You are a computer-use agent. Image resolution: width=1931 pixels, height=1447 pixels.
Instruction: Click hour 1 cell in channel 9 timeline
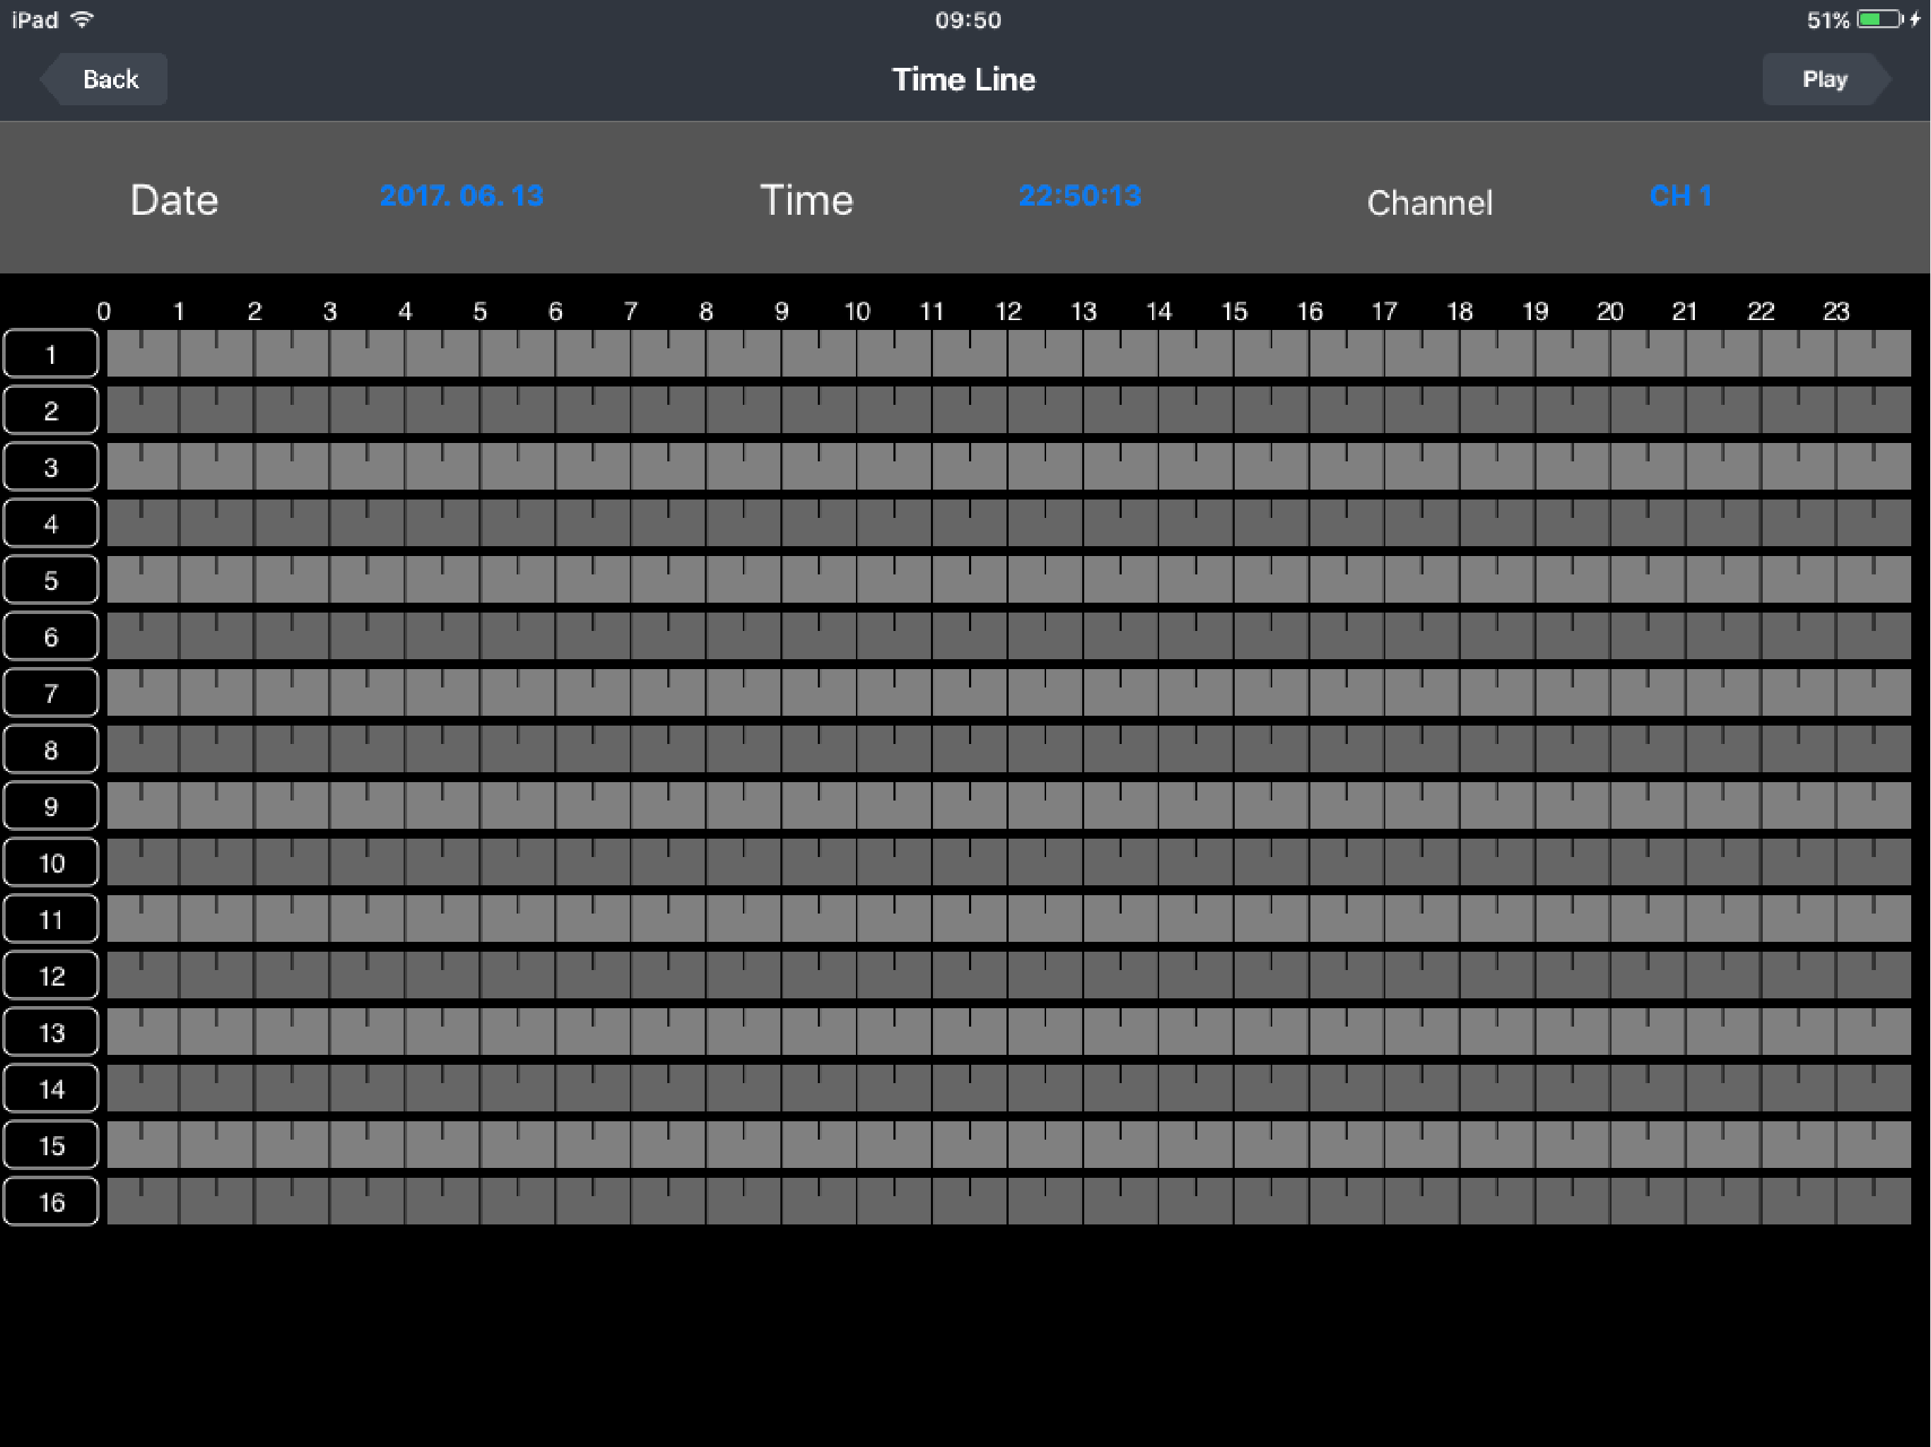216,805
